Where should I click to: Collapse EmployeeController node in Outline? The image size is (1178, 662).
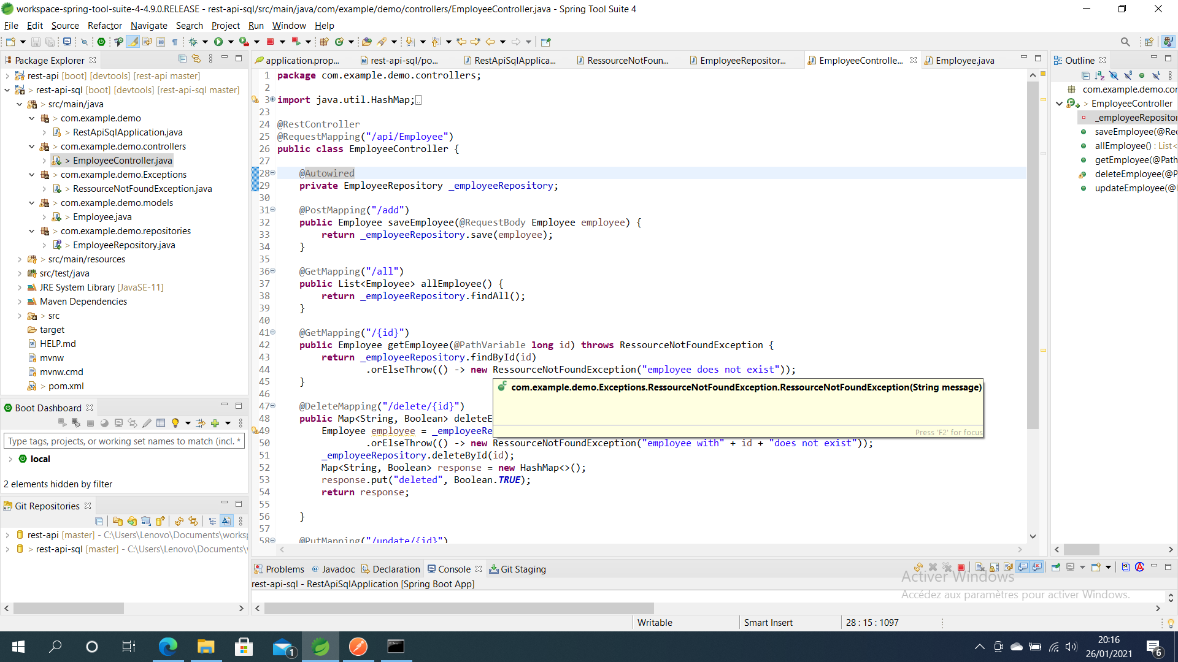click(1059, 104)
